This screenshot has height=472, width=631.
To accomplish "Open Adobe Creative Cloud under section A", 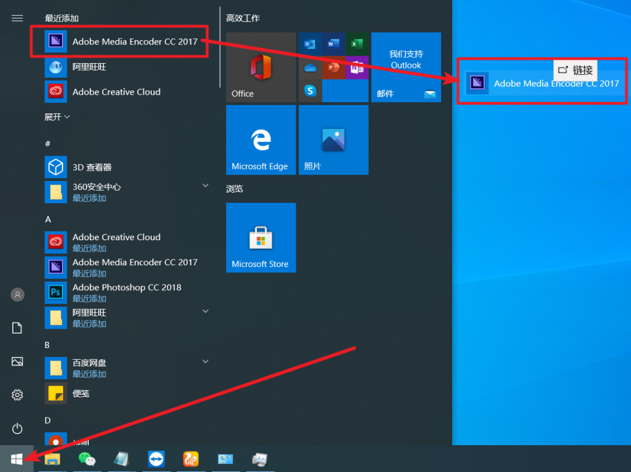I will (127, 242).
